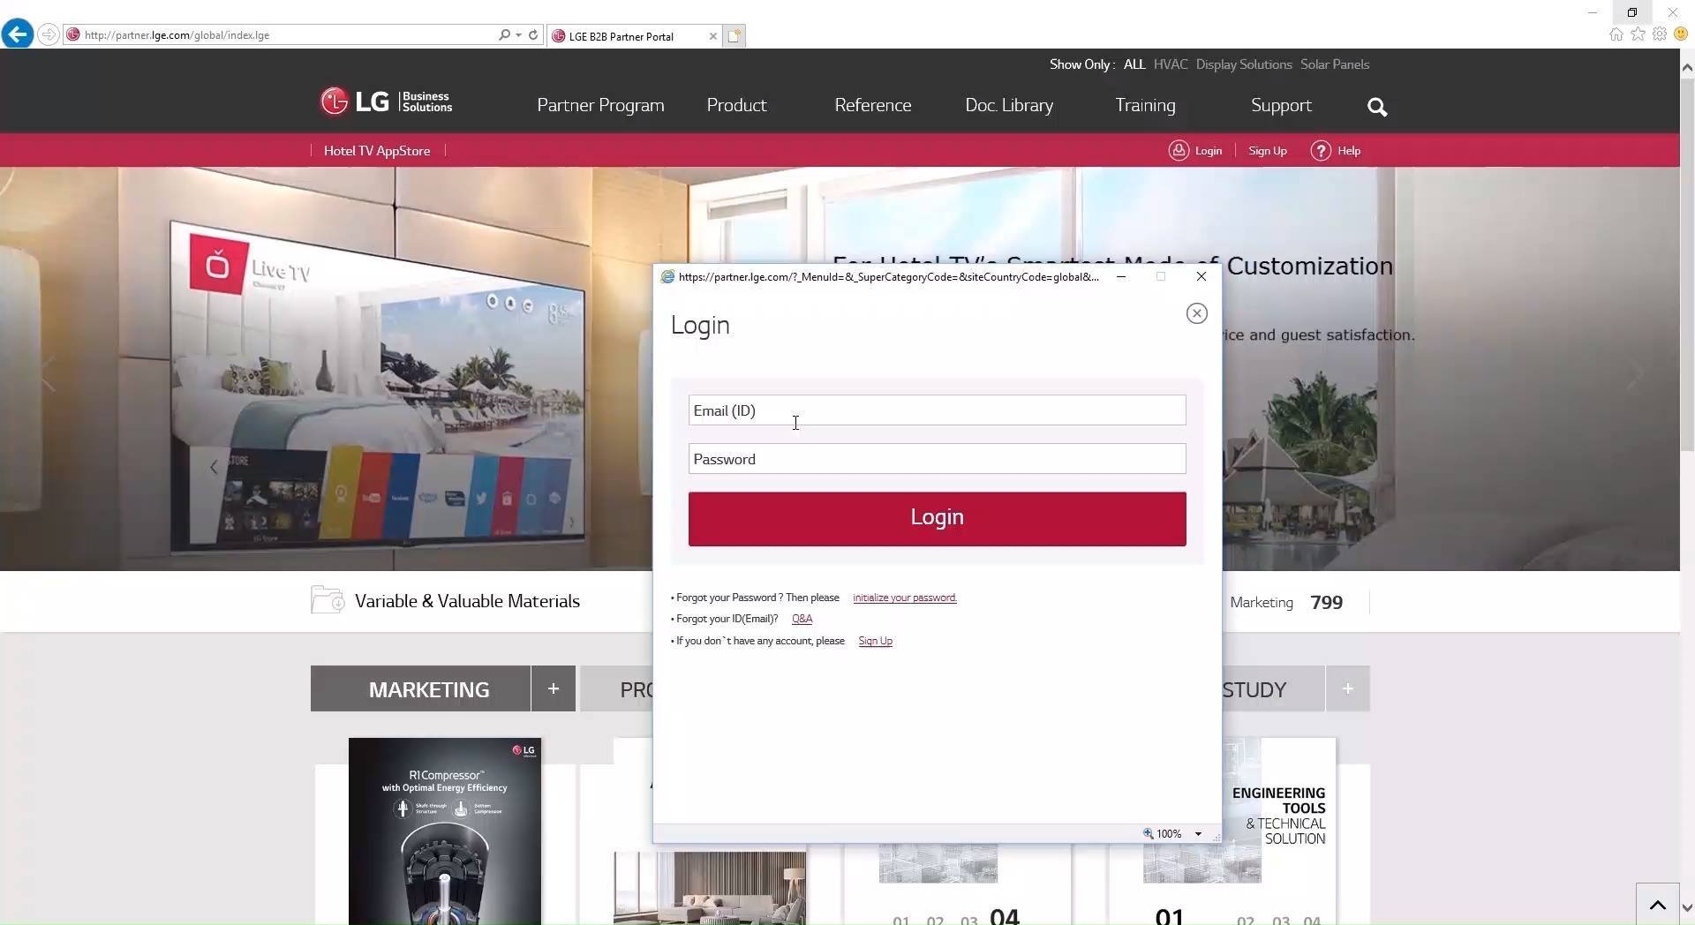This screenshot has height=925, width=1695.
Task: Click the smiley feedback icon
Action: click(1681, 34)
